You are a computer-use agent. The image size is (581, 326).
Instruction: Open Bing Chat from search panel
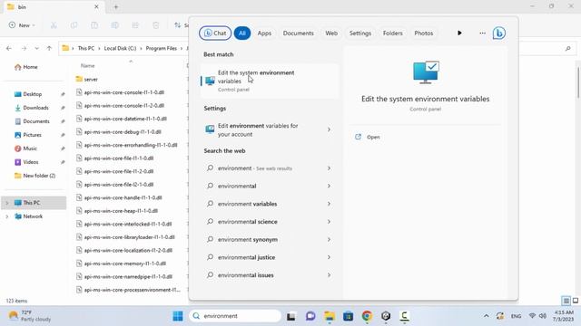click(x=215, y=34)
